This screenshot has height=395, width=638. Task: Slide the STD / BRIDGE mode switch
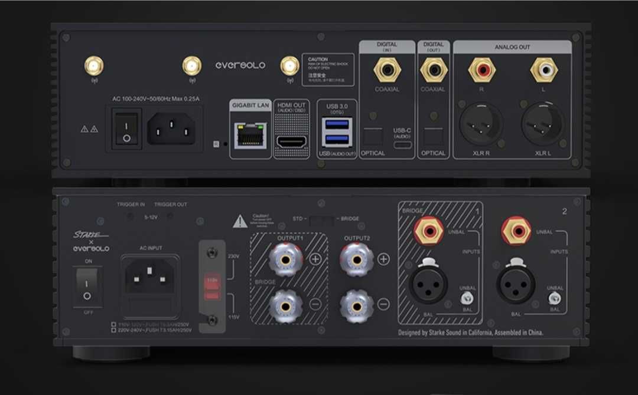[x=321, y=221]
